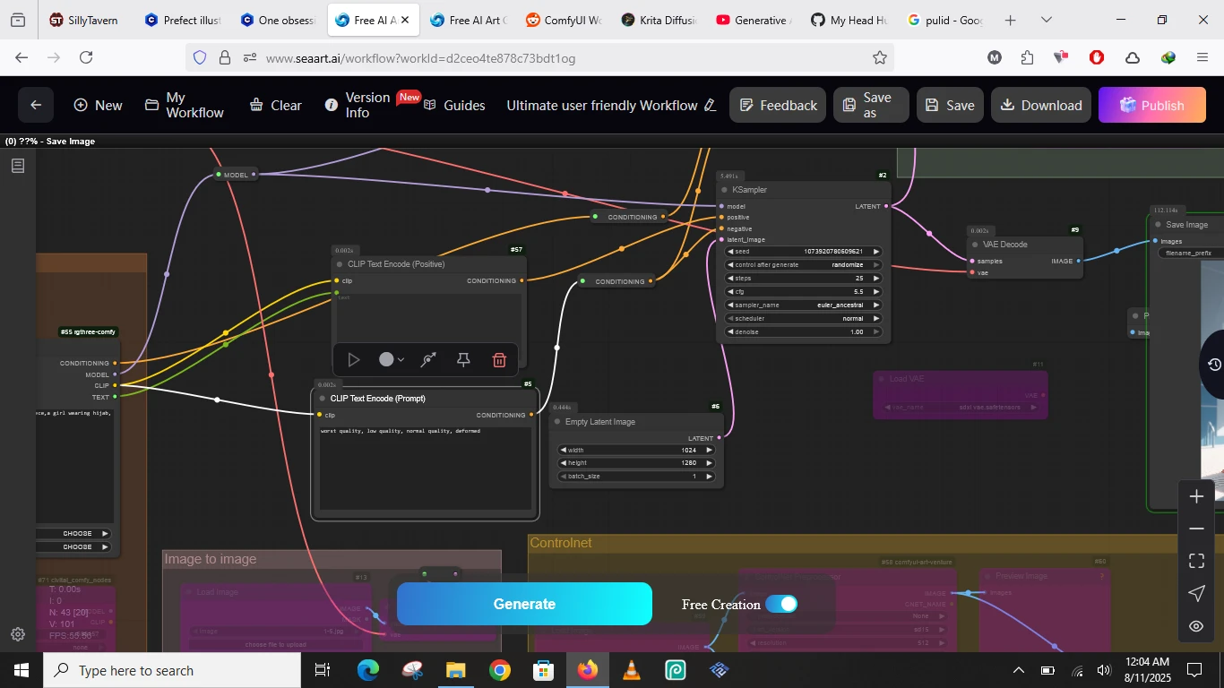Viewport: 1224px width, 688px height.
Task: Click the denoise value slider in KSampler
Action: (x=804, y=332)
